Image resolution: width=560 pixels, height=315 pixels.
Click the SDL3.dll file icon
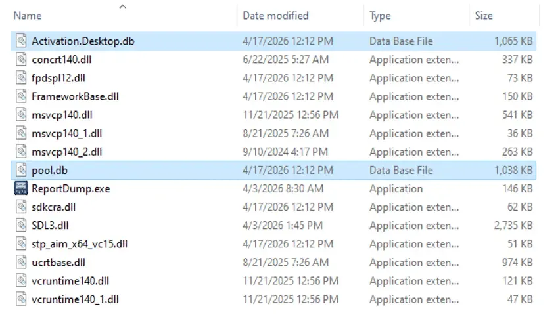[21, 226]
